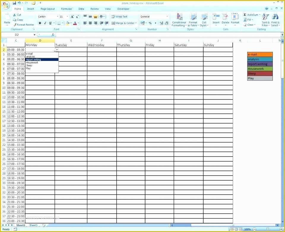Toggle Wrap Text on selected cell
The image size is (285, 232).
(x=119, y=17)
